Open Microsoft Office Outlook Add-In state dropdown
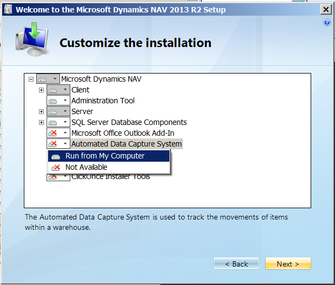Viewport: 335px width, 285px height. [x=58, y=133]
